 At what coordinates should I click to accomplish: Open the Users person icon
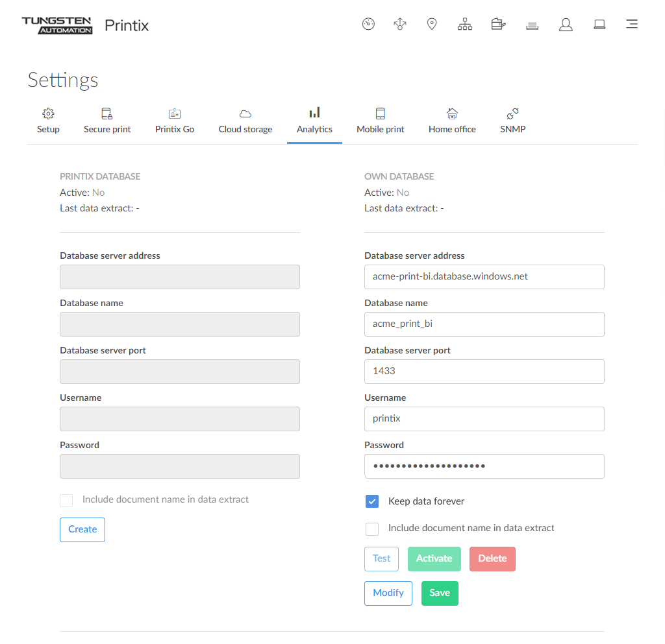[566, 25]
